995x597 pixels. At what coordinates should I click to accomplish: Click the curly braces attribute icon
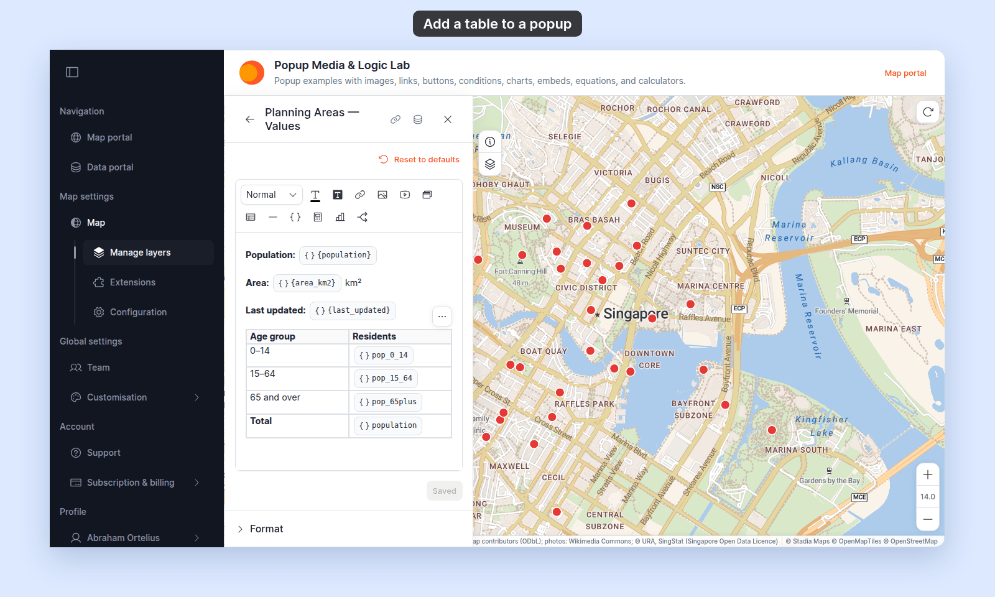click(x=295, y=217)
